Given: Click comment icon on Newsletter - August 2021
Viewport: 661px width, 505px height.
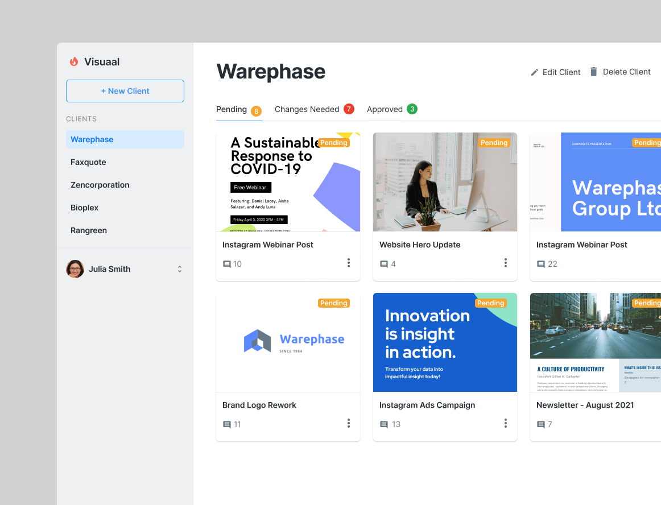Looking at the screenshot, I should tap(541, 425).
